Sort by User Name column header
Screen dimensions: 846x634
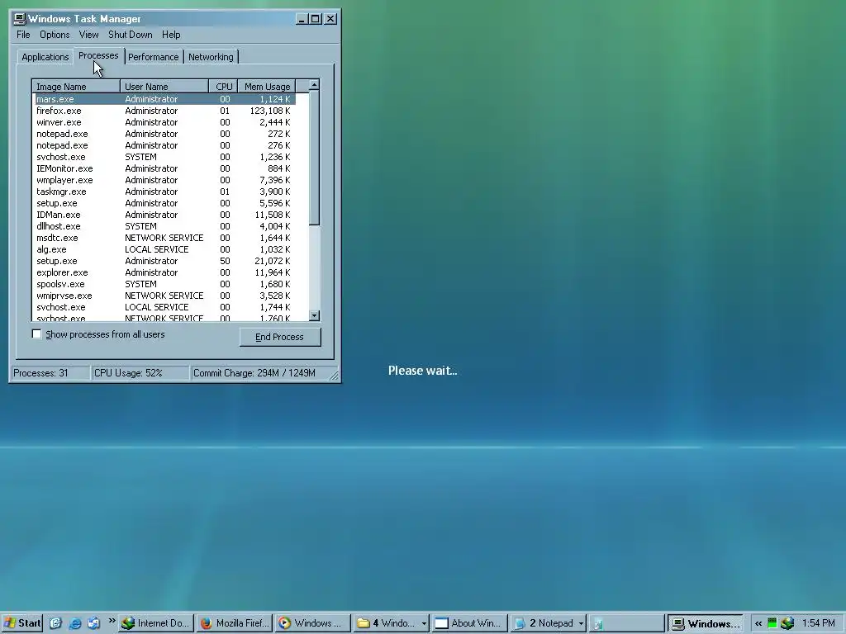[164, 86]
